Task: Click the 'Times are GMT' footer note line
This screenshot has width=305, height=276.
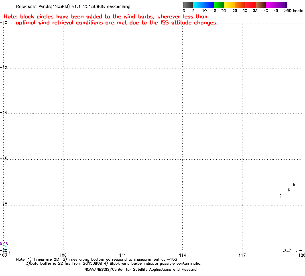Action: (97, 260)
